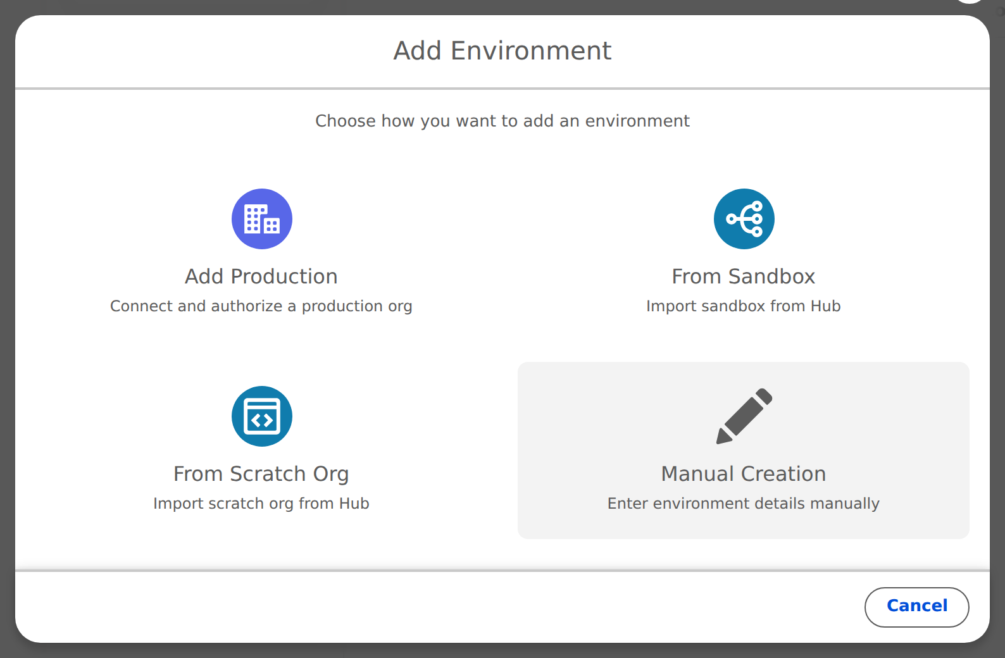This screenshot has height=658, width=1005.
Task: Select the Manual Creation title
Action: tap(744, 474)
